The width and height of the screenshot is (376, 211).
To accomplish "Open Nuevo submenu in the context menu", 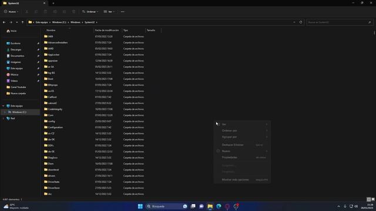I will pyautogui.click(x=242, y=151).
